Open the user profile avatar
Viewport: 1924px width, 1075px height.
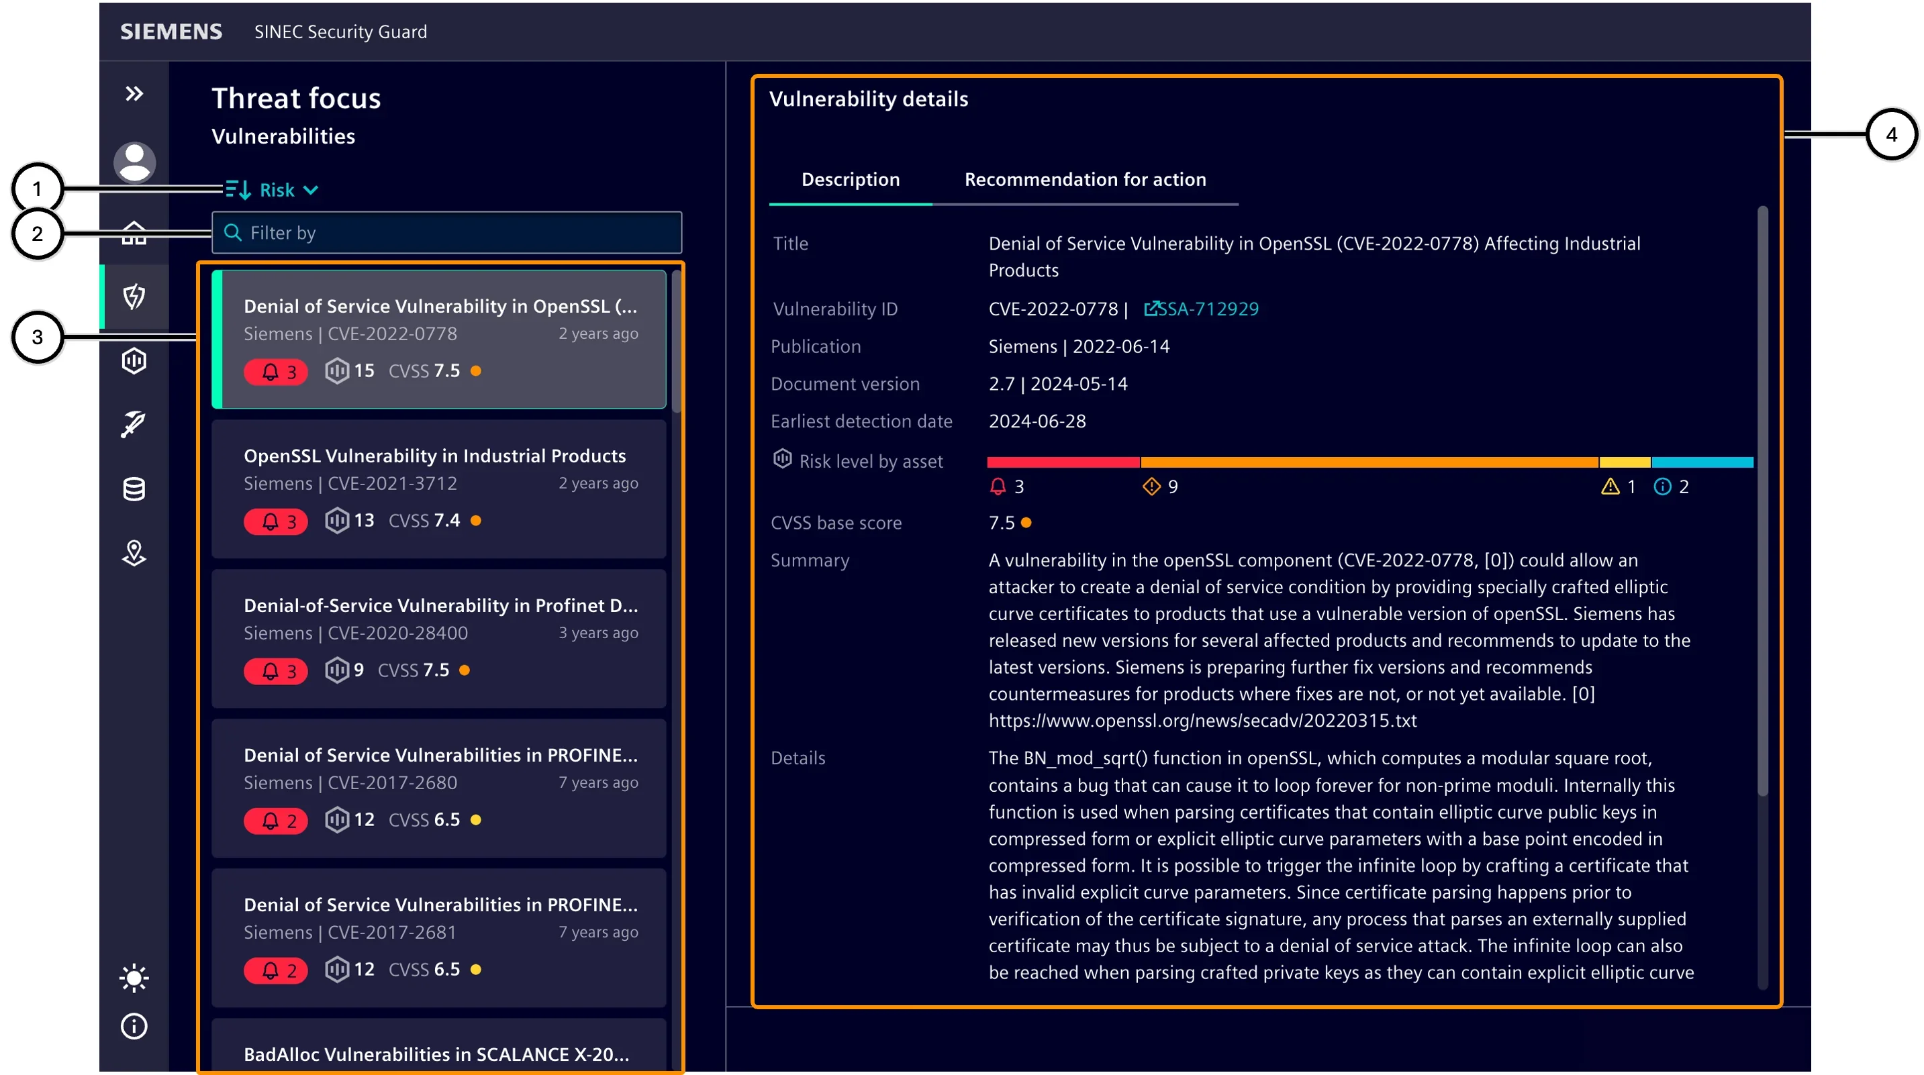pyautogui.click(x=134, y=162)
